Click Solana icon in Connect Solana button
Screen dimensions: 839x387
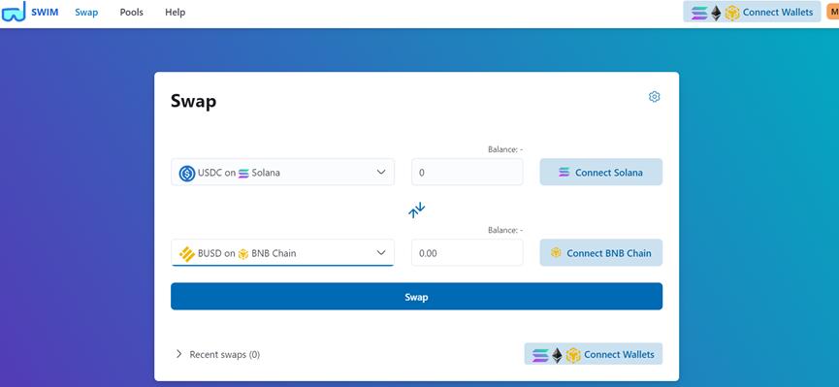[x=564, y=173]
